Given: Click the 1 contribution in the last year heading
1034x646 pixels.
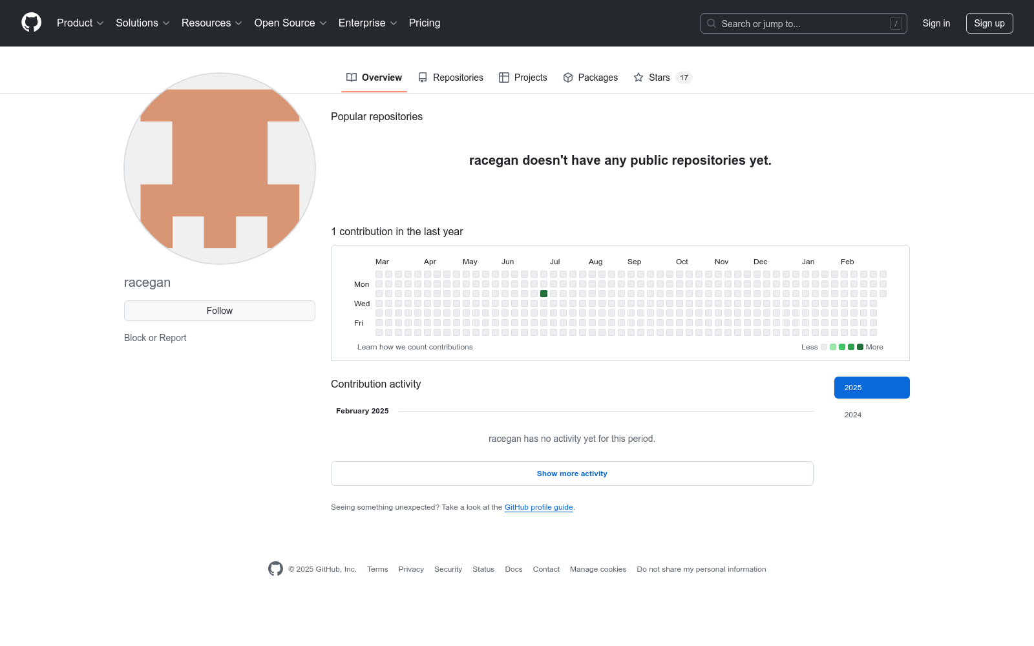Looking at the screenshot, I should point(397,231).
